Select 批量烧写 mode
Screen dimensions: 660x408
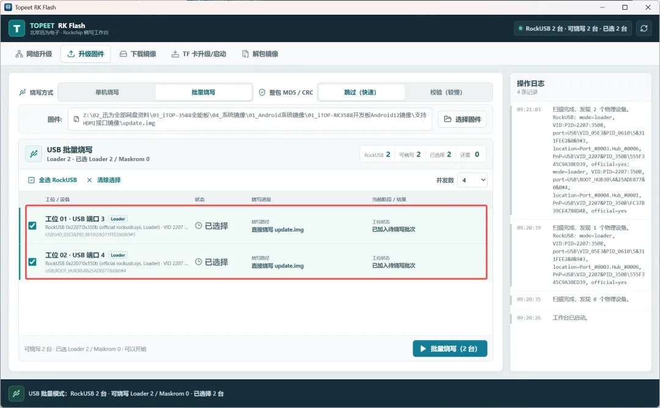click(204, 92)
